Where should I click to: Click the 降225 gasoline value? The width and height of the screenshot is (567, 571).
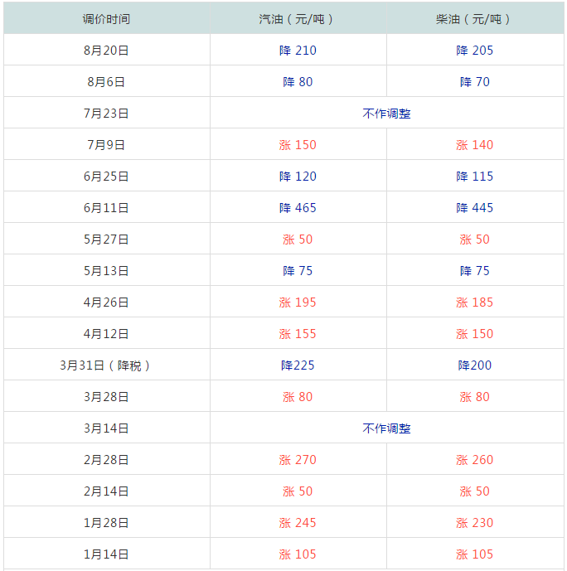click(298, 365)
